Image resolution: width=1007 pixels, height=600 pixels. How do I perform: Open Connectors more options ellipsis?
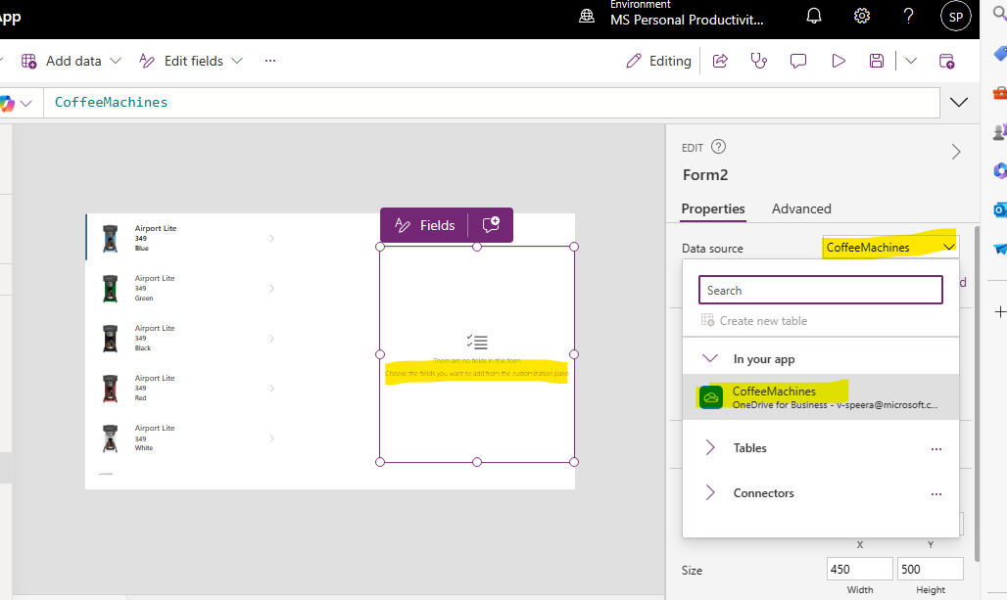pyautogui.click(x=936, y=494)
